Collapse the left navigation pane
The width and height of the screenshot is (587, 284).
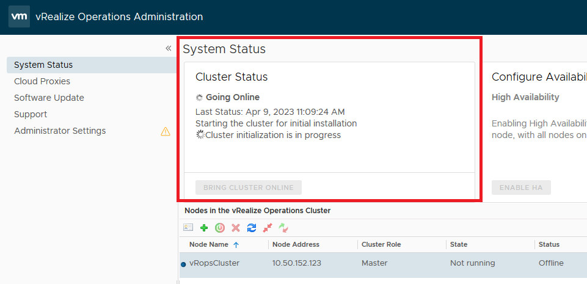[169, 48]
